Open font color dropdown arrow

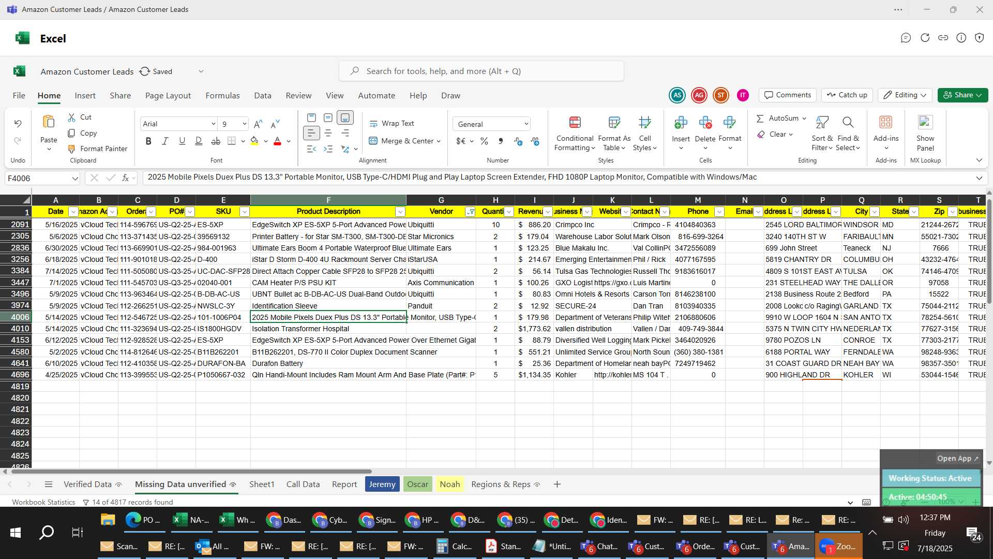coord(289,141)
